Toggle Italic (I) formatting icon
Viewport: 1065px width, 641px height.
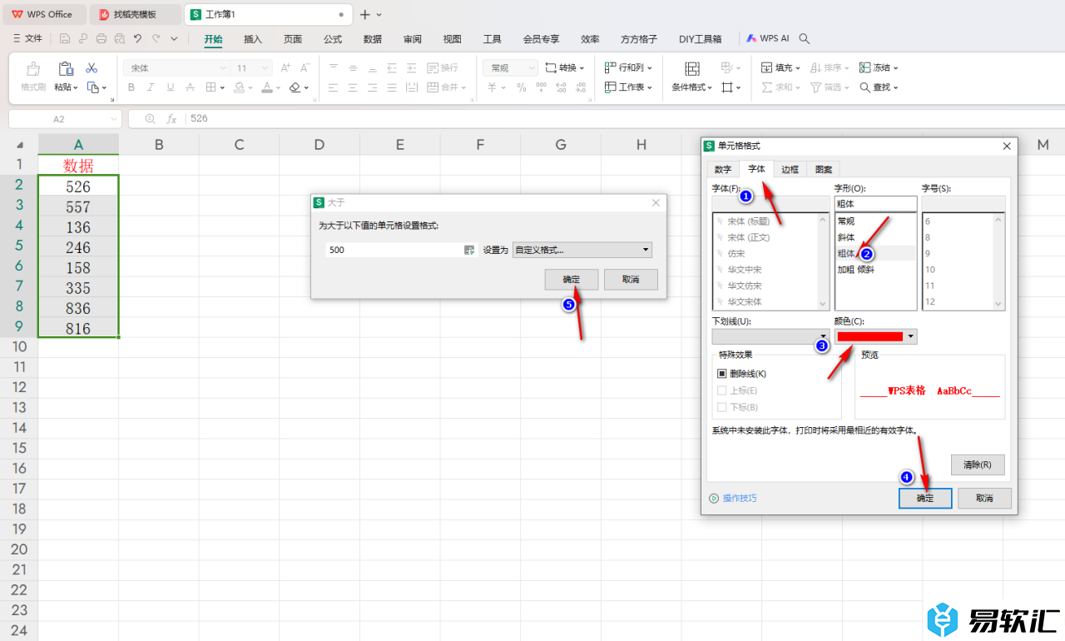pos(151,87)
